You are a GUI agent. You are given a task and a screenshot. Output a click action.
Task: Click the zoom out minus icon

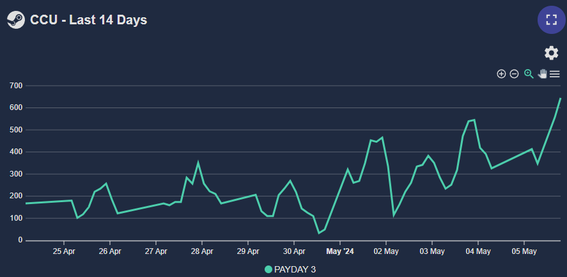coord(514,74)
